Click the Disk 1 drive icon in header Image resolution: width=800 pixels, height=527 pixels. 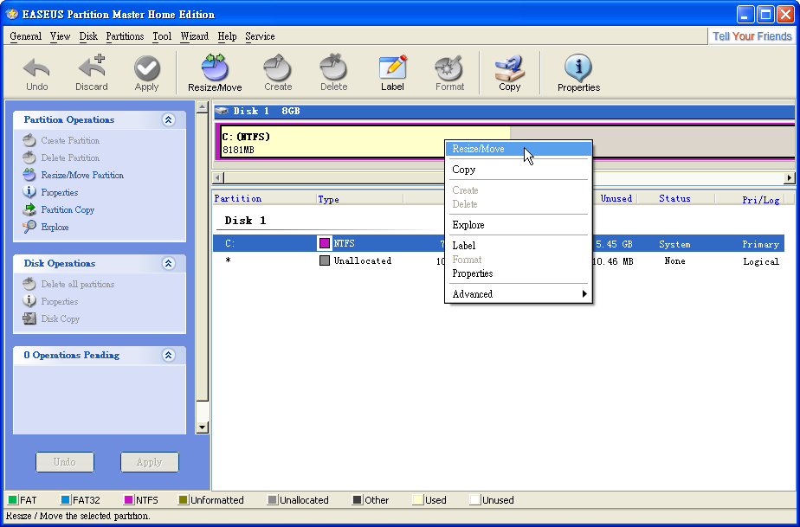[x=222, y=111]
